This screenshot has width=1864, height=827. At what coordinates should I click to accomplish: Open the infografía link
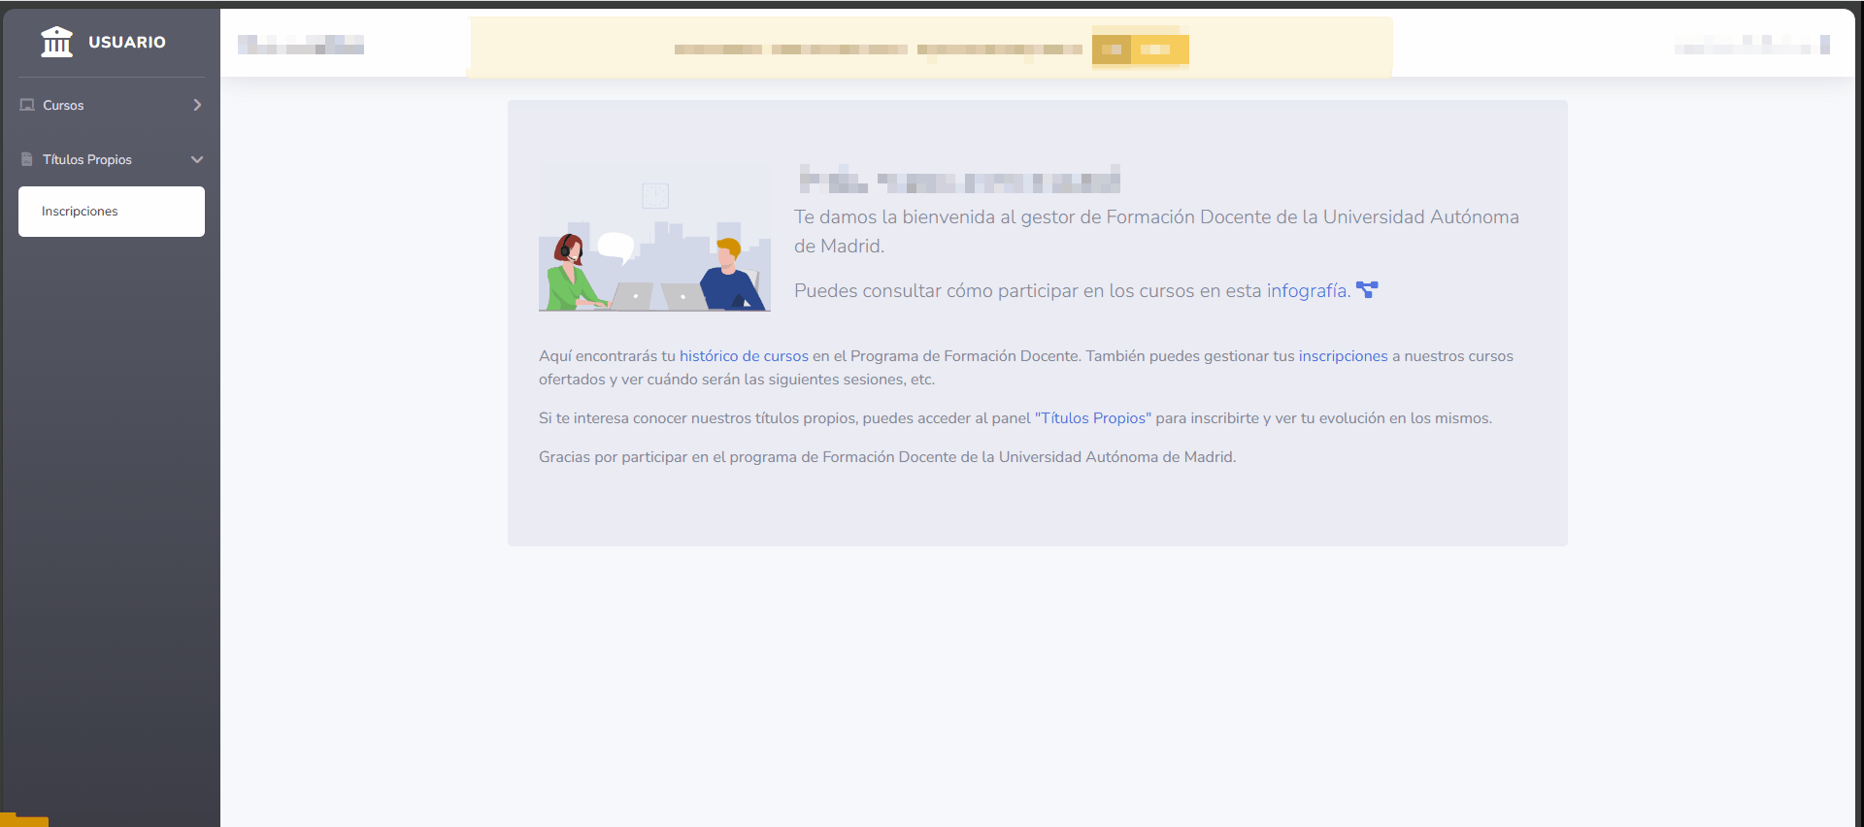(1307, 290)
